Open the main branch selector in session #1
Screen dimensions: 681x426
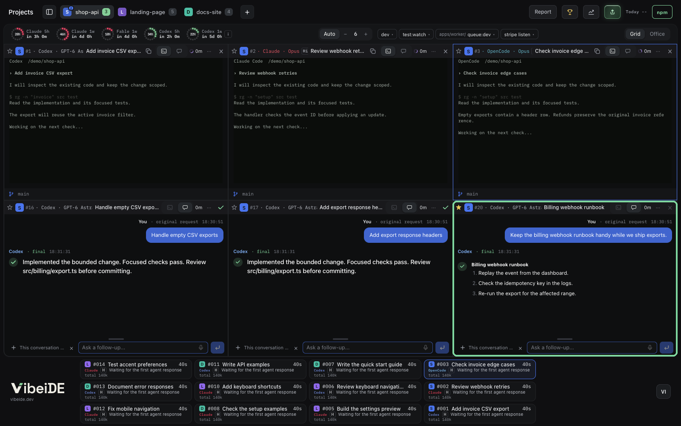click(19, 194)
